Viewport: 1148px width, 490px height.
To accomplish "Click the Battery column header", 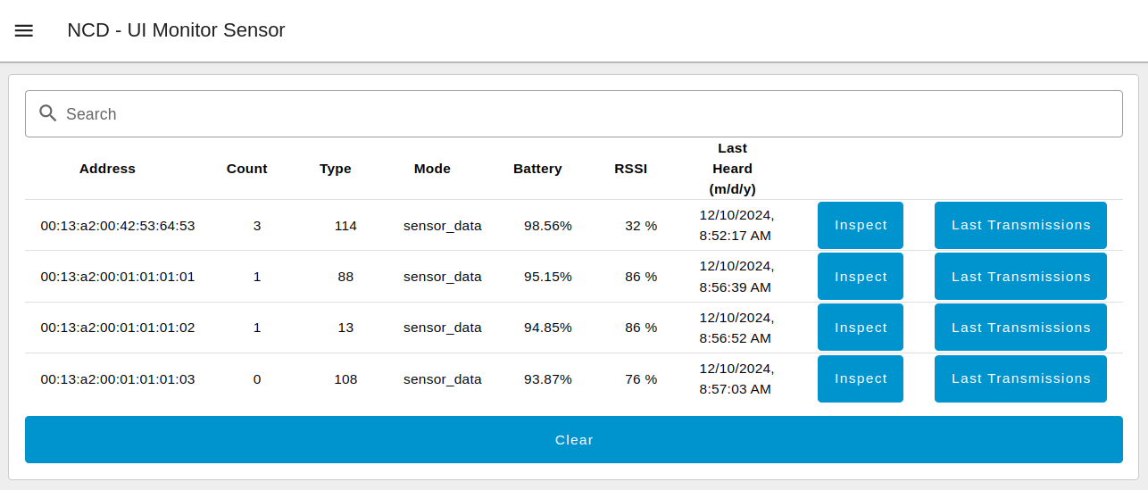I will (537, 169).
